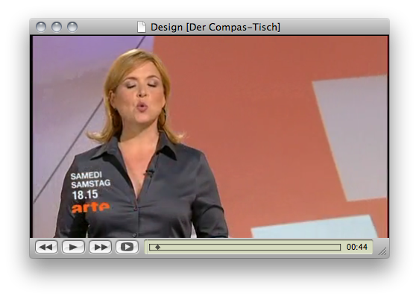This screenshot has width=419, height=299.
Task: Start playback with the play button
Action: [73, 247]
